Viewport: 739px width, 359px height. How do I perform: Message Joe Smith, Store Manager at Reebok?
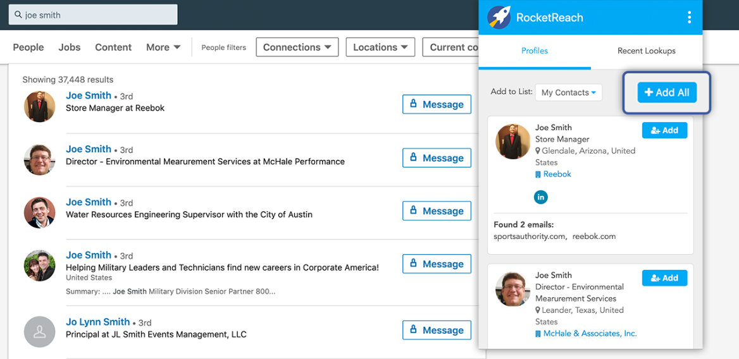coord(437,104)
